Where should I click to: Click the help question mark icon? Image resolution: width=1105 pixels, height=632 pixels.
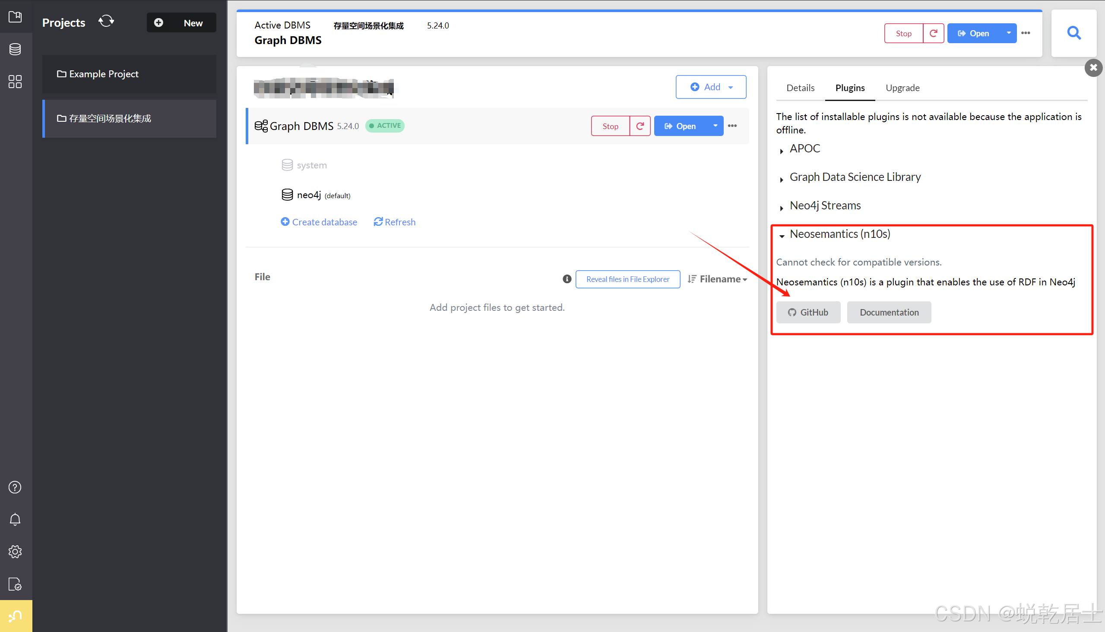tap(15, 487)
